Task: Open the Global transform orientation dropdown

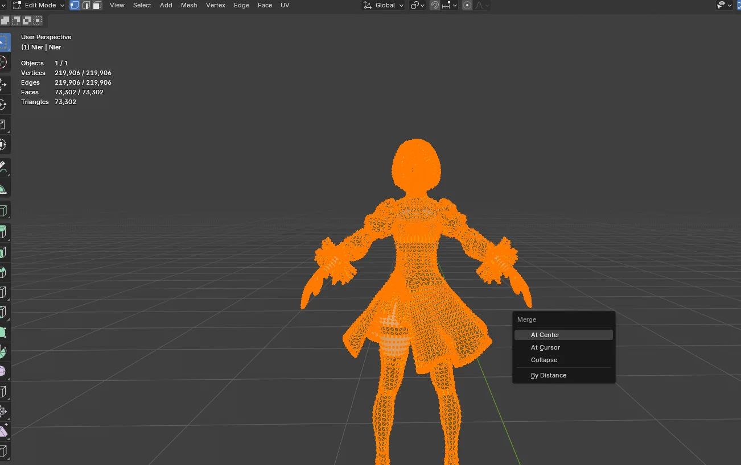Action: pos(384,5)
